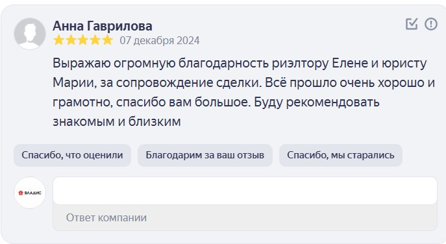Click the second yellow rating star
The height and width of the screenshot is (244, 446).
click(x=71, y=40)
